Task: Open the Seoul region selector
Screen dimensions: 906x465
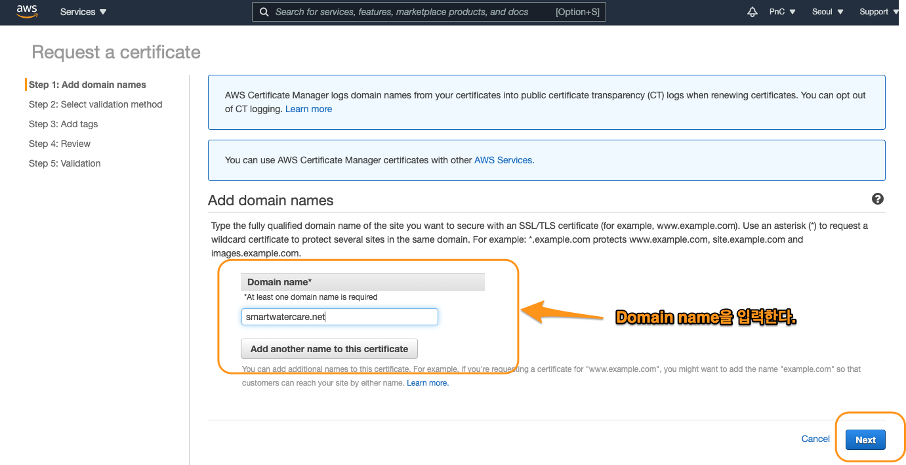Action: point(826,11)
